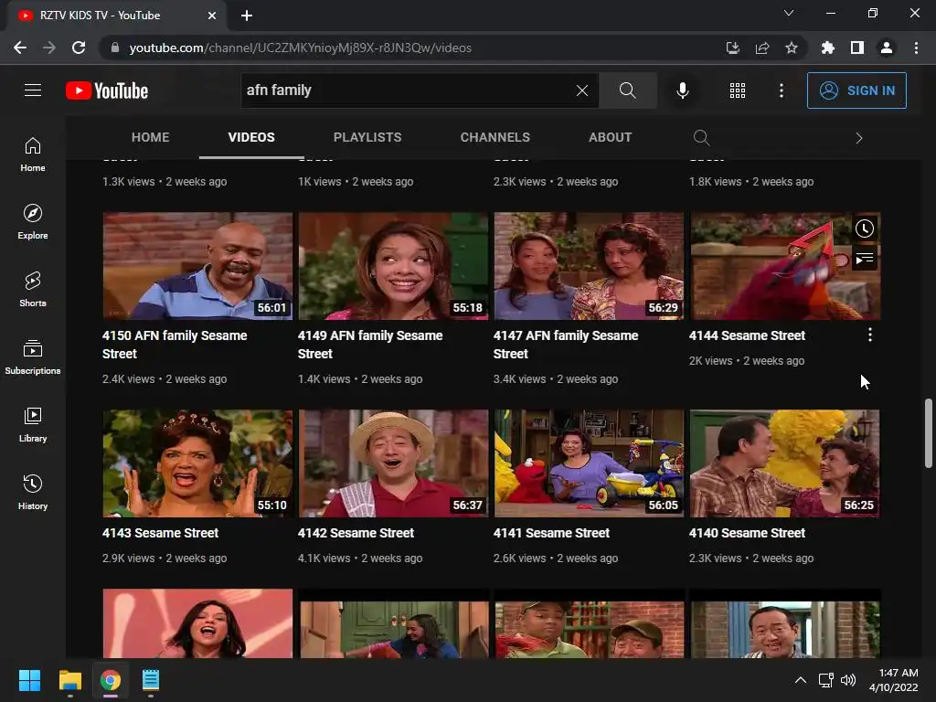Open the 4143 Sesame Street thumbnail
Screen dimensions: 936x702
point(197,463)
